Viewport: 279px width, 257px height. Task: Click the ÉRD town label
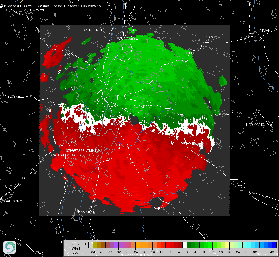pyautogui.click(x=60, y=134)
